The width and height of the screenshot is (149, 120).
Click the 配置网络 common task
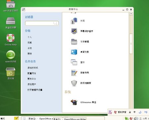(x=32, y=73)
